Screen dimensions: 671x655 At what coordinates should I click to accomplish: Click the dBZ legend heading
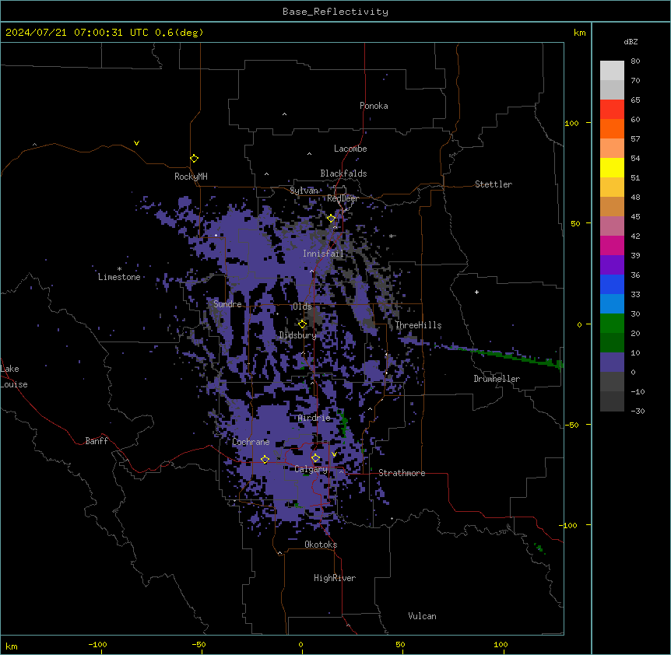(631, 41)
